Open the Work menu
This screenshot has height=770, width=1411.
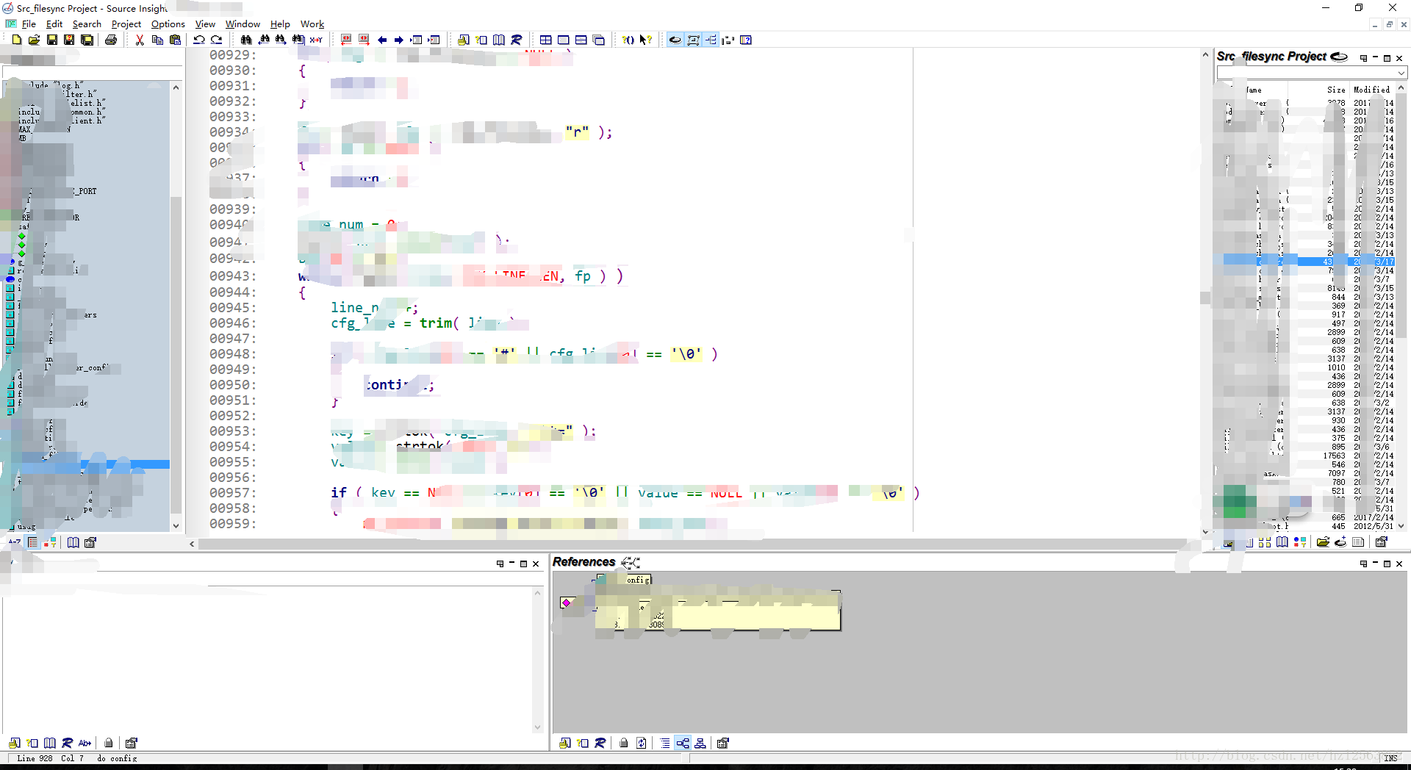[x=312, y=24]
